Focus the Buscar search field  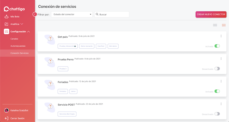point(112,14)
